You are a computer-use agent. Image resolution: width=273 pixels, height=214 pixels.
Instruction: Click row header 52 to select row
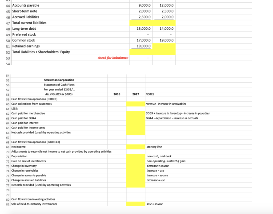pos(8,52)
